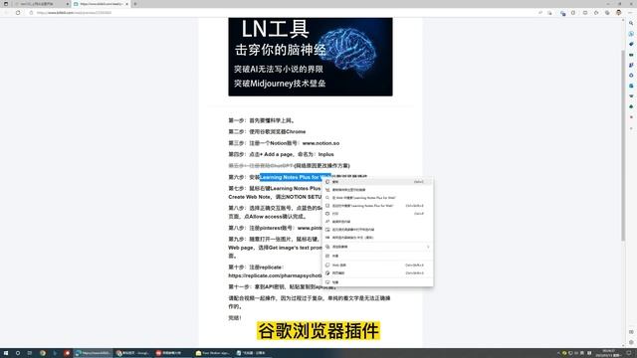Click the taskbar clock and date

point(609,353)
